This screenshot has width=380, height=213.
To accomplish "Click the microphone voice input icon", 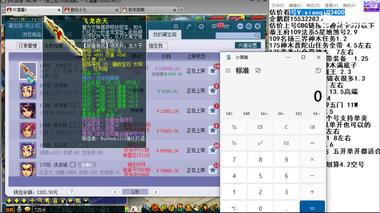I will 19,209.
